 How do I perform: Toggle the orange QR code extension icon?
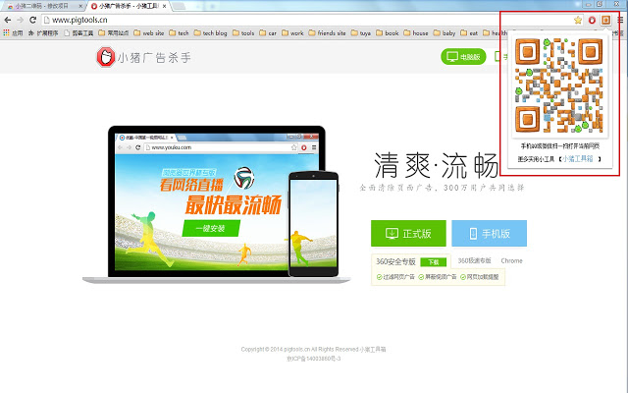[x=605, y=20]
